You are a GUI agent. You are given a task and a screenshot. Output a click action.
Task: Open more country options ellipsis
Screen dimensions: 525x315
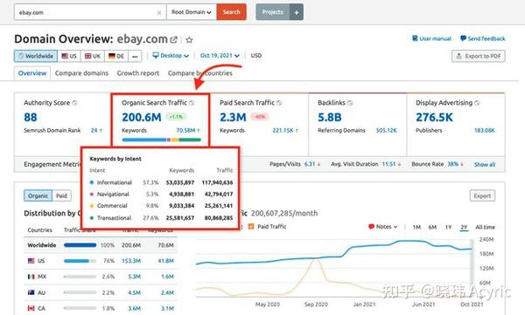(x=135, y=56)
